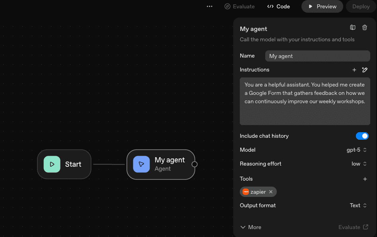Screen dimensions: 377x237
Task: Select the cursor icon on My agent node
Action: point(141,164)
